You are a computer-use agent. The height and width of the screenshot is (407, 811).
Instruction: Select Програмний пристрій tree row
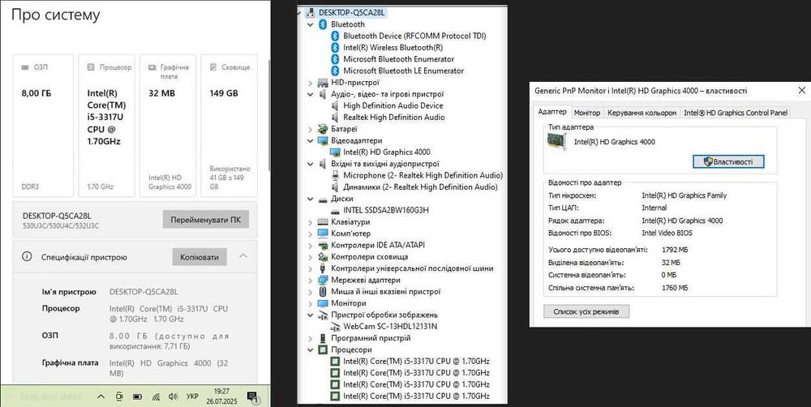coord(371,338)
